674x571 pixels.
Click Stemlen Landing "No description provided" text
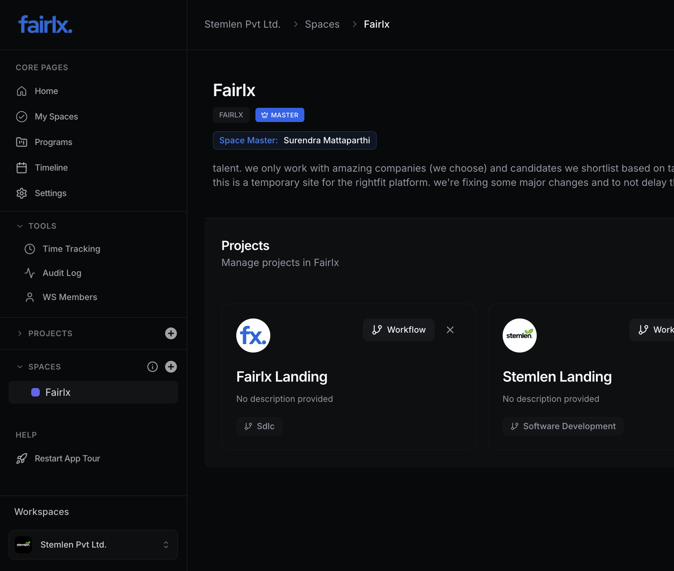[x=551, y=399]
